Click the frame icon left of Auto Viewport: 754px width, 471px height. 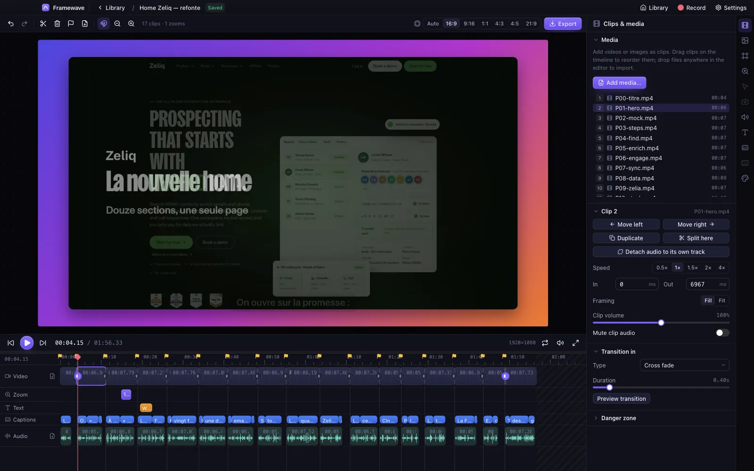click(417, 24)
